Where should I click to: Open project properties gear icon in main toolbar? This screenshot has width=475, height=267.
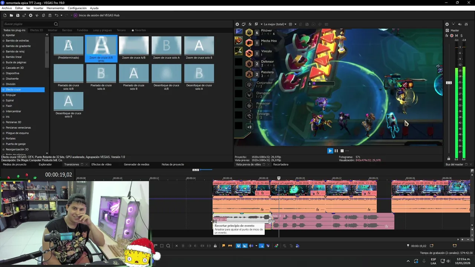point(30,15)
